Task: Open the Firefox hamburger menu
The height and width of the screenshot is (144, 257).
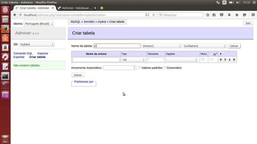Action: pos(253,15)
